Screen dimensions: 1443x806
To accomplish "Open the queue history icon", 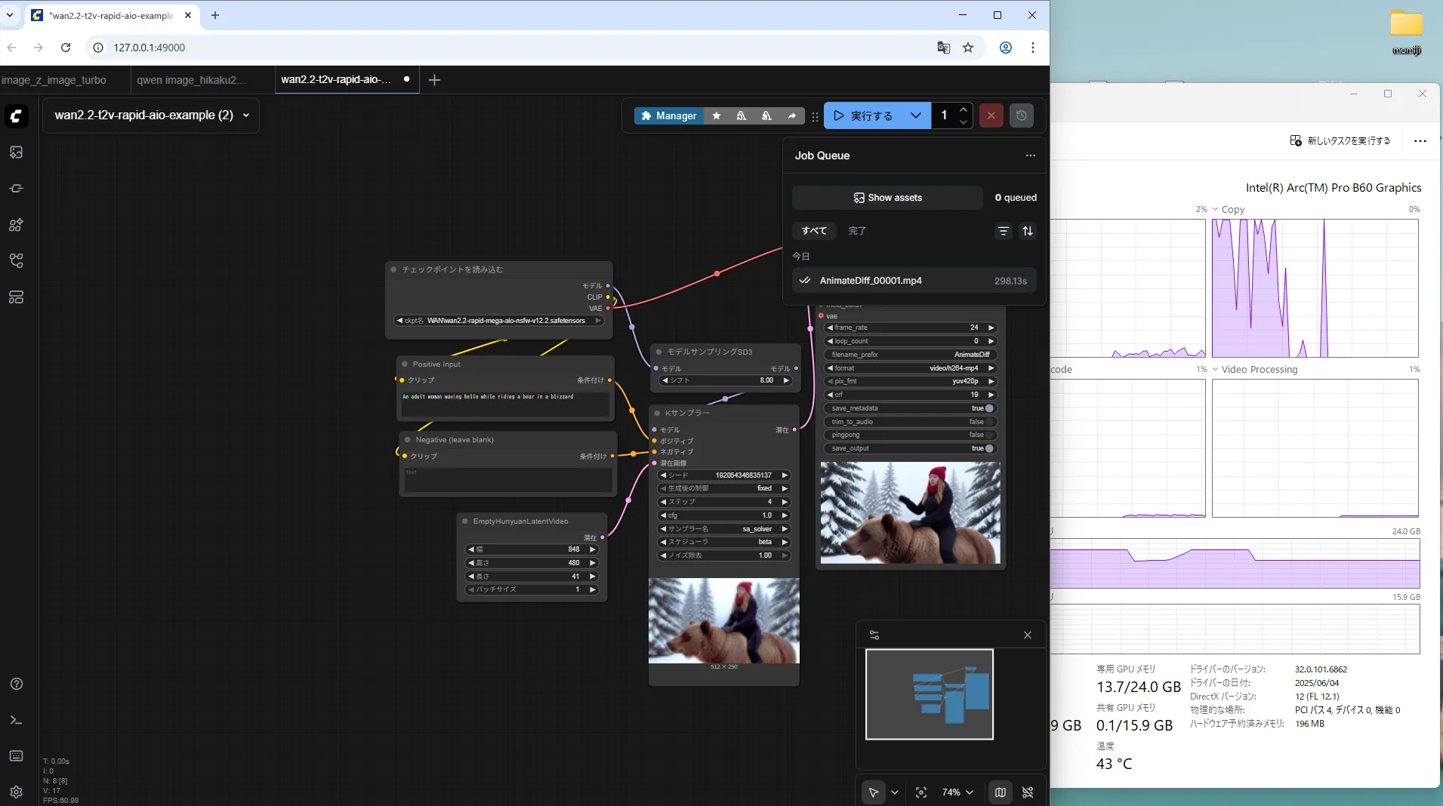I will click(1021, 115).
